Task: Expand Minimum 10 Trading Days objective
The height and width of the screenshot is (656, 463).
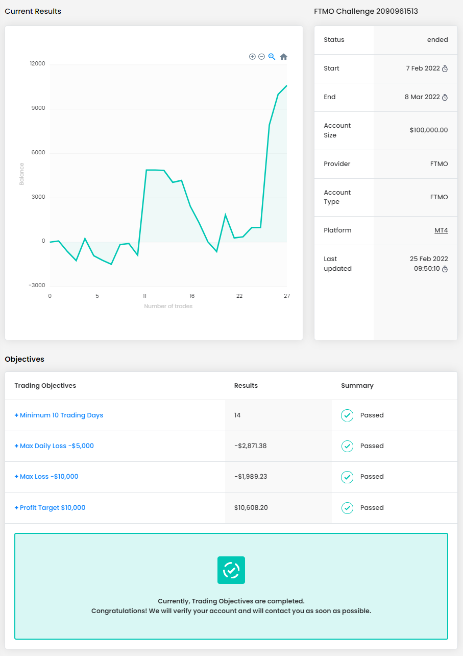Action: click(59, 415)
